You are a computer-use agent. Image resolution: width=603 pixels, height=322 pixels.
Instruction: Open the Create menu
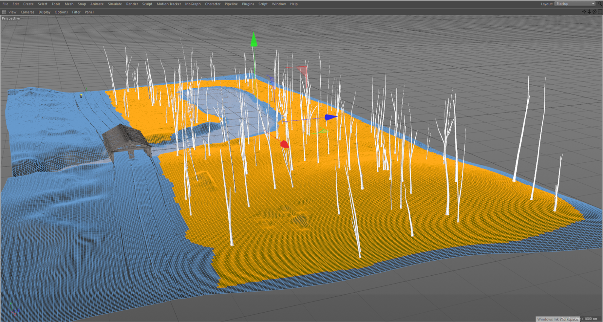28,4
